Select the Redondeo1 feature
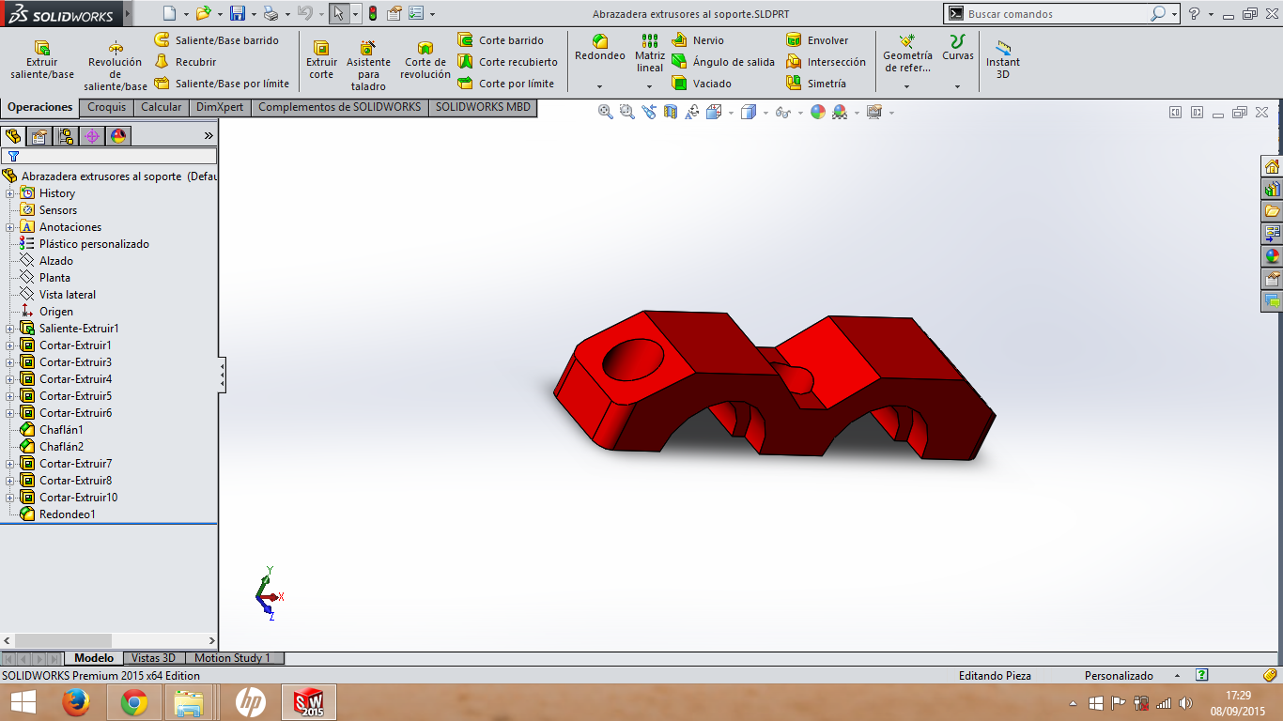 tap(67, 514)
